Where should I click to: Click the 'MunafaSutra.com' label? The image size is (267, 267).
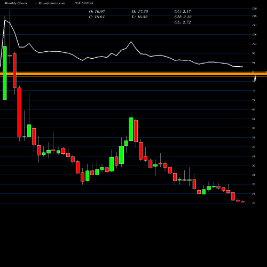point(52,3)
